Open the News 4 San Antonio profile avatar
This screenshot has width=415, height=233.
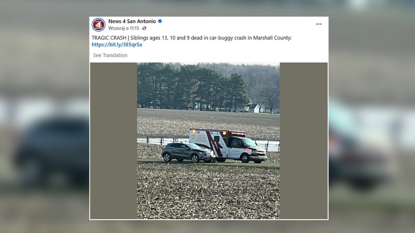[98, 25]
